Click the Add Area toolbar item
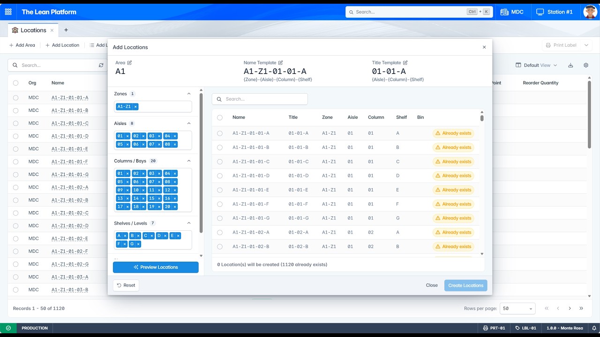The image size is (600, 337). coord(22,45)
